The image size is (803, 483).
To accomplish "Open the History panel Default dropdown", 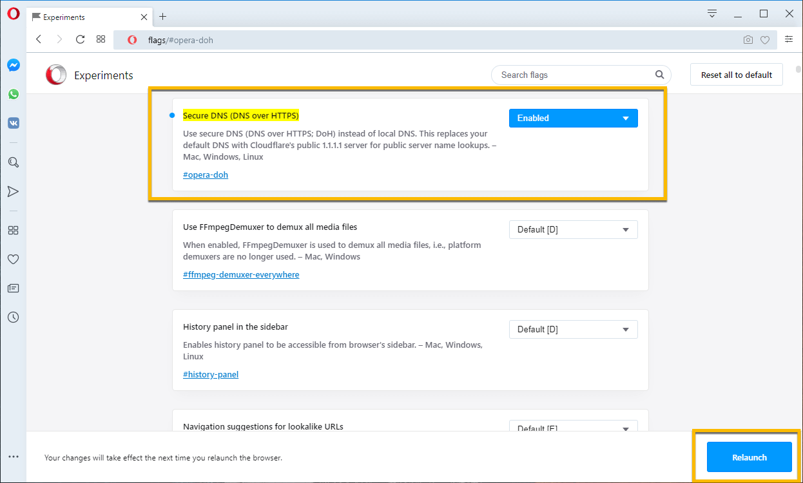I will pos(572,329).
